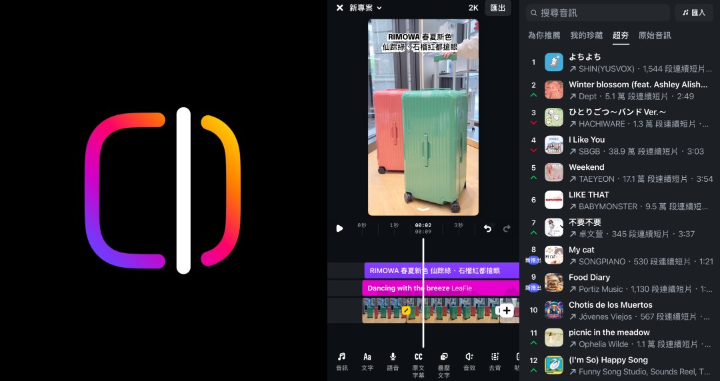The height and width of the screenshot is (381, 720).
Task: Tap the よちよち song cover art
Action: (554, 62)
